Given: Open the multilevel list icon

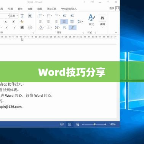Looking at the screenshot, I should pyautogui.click(x=57, y=16).
